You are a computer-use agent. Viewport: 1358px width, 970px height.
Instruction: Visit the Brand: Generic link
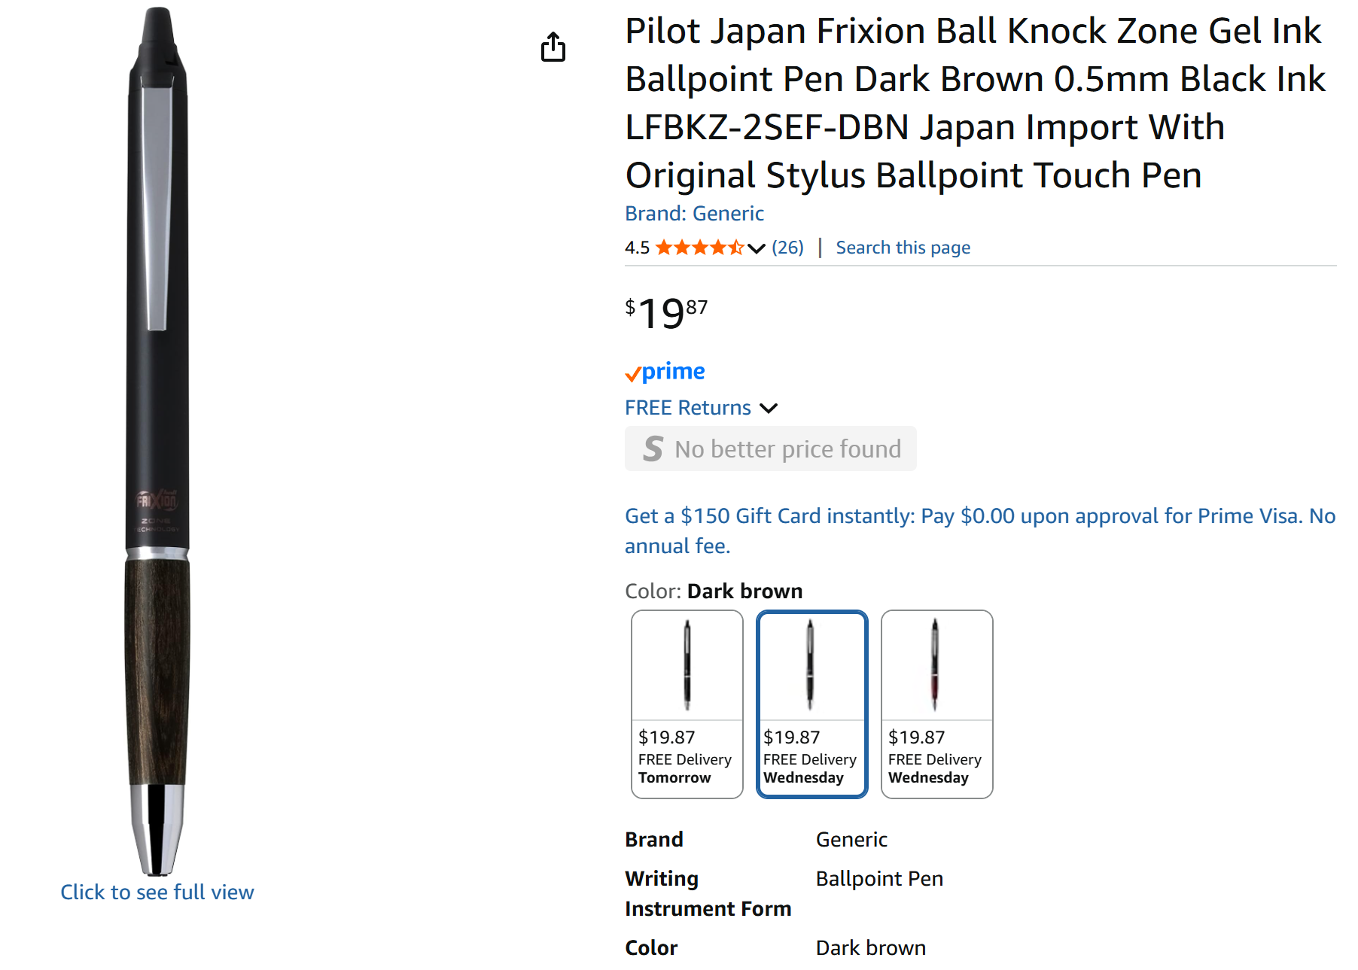[694, 214]
